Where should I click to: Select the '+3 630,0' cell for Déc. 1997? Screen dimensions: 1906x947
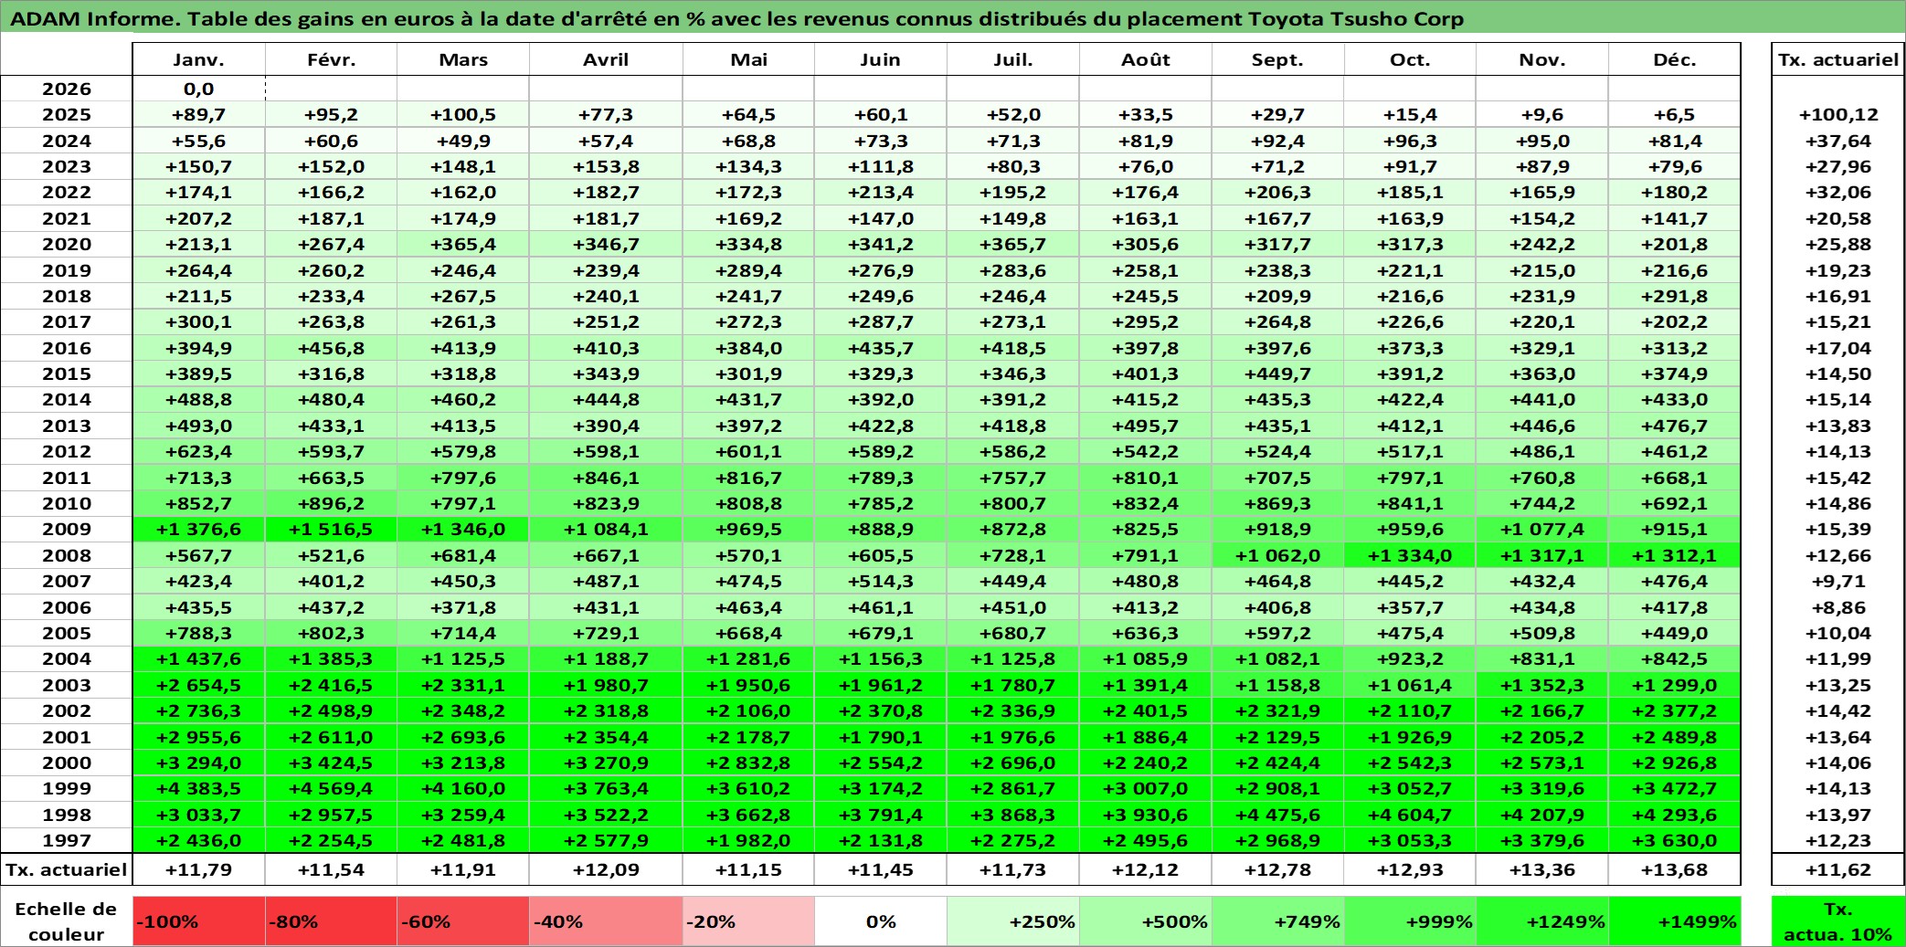point(1675,840)
